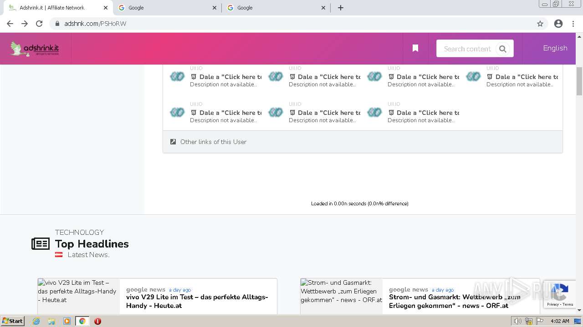
Task: Open media player from taskbar
Action: (x=66, y=321)
